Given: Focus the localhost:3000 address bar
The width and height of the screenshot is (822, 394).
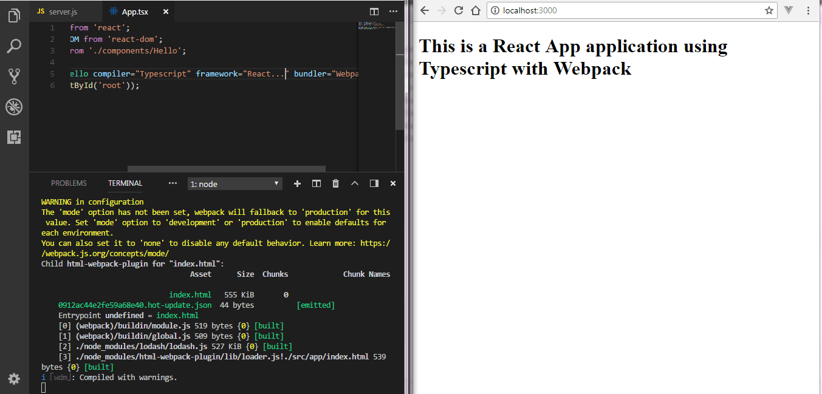Looking at the screenshot, I should click(632, 10).
